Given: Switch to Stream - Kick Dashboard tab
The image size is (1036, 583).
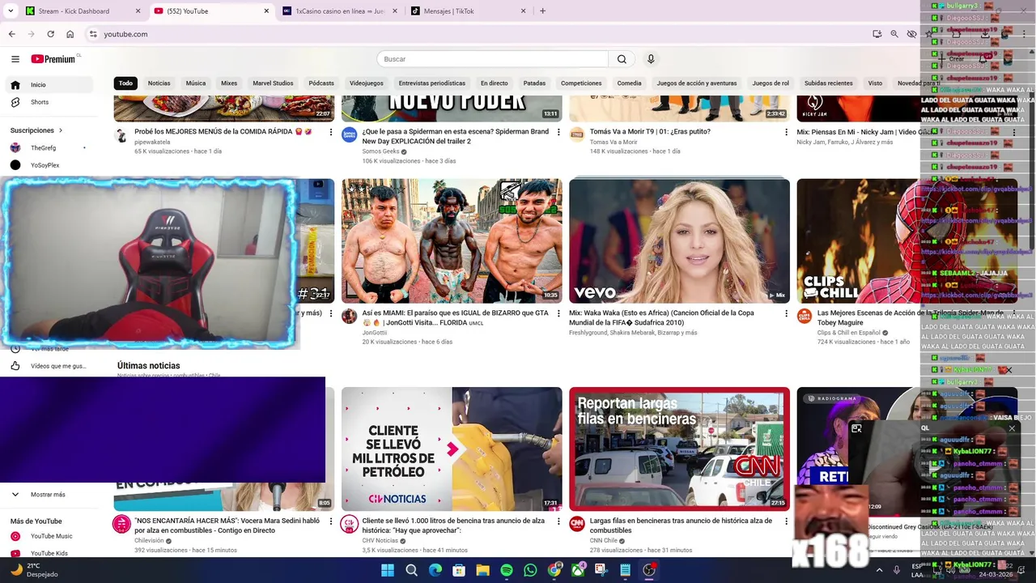Looking at the screenshot, I should (x=83, y=11).
